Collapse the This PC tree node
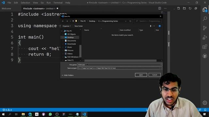The width and height of the screenshot is (209, 117). tap(62, 31)
